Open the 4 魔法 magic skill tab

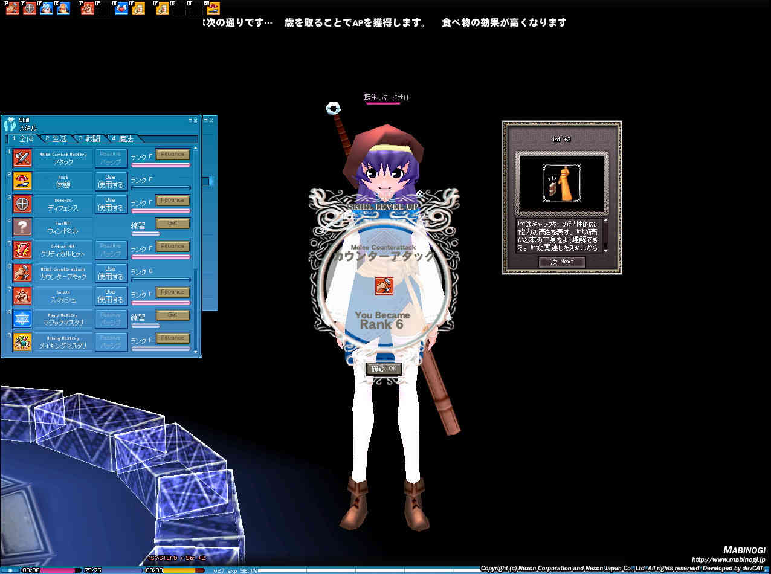[x=121, y=139]
